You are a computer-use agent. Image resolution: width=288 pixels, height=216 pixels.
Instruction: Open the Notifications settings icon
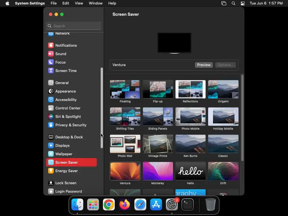(51, 45)
